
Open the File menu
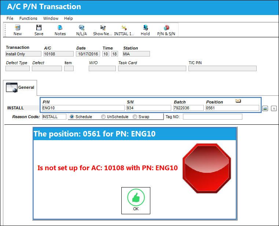[10, 18]
